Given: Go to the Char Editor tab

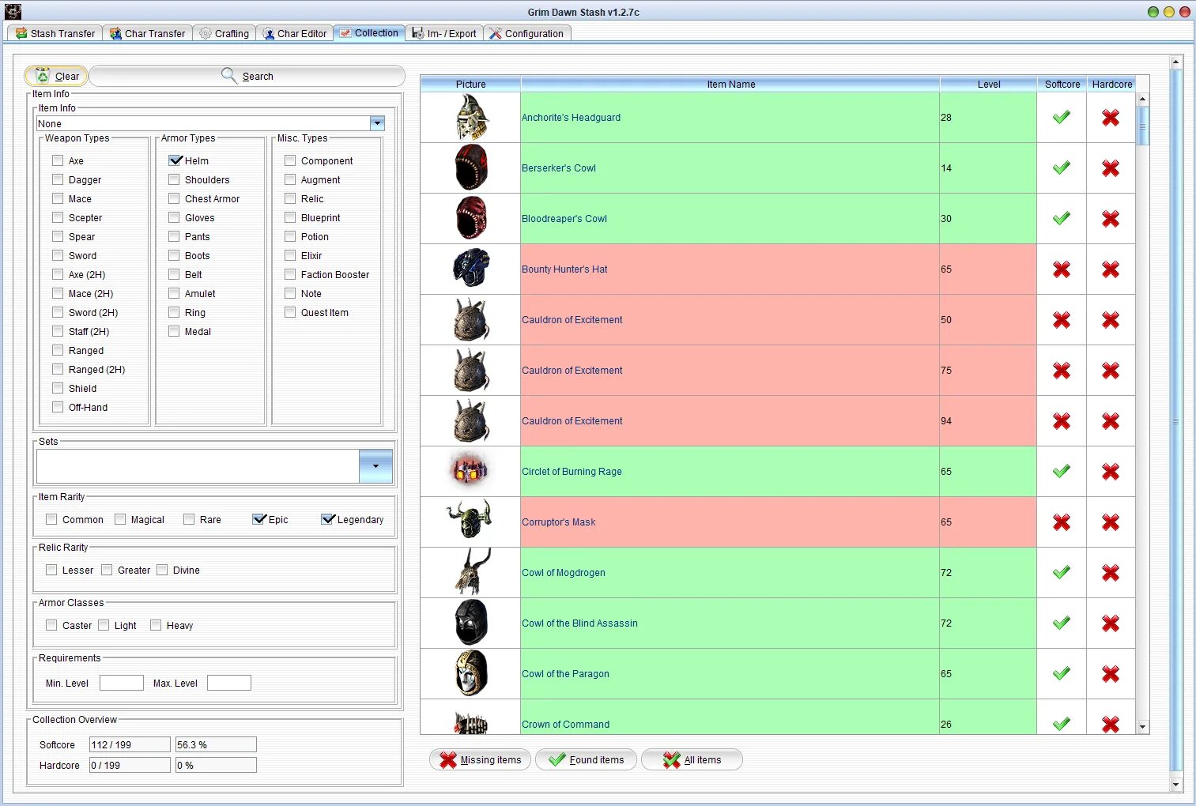Looking at the screenshot, I should pyautogui.click(x=294, y=33).
